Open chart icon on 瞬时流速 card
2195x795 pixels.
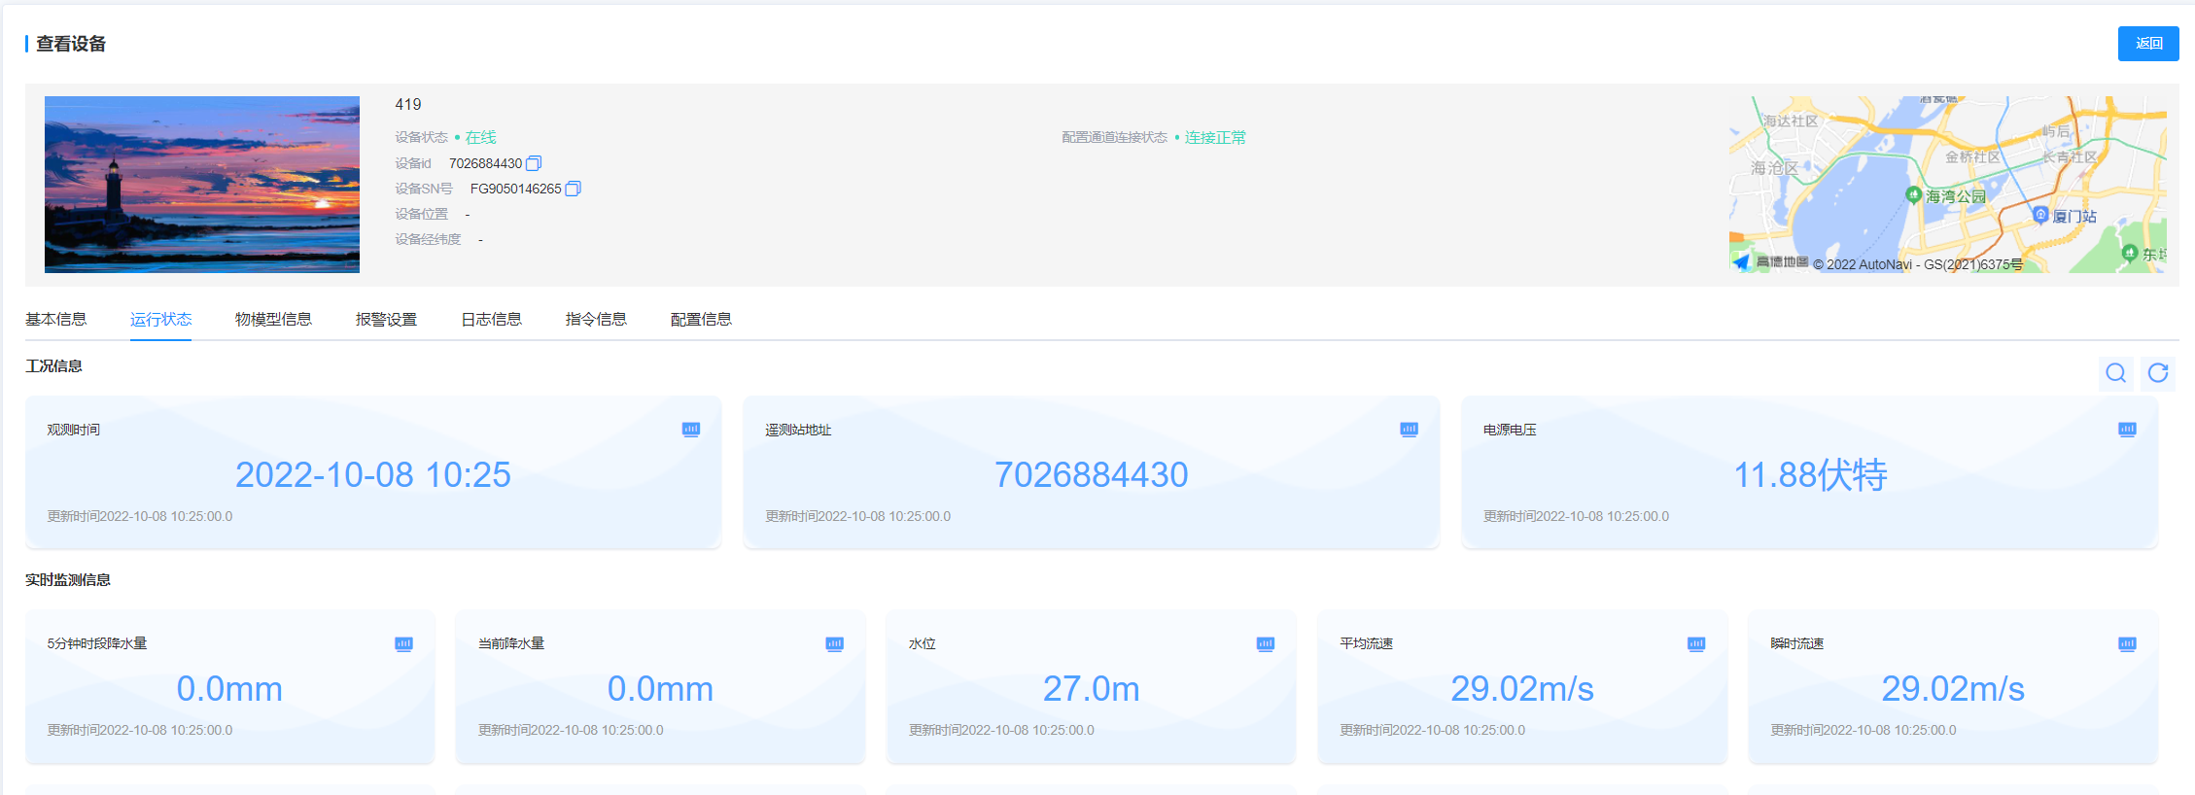point(2127,644)
